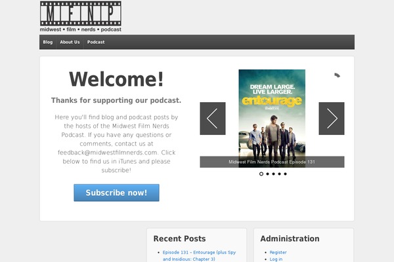
Task: Click the Administration heading
Action: 290,238
